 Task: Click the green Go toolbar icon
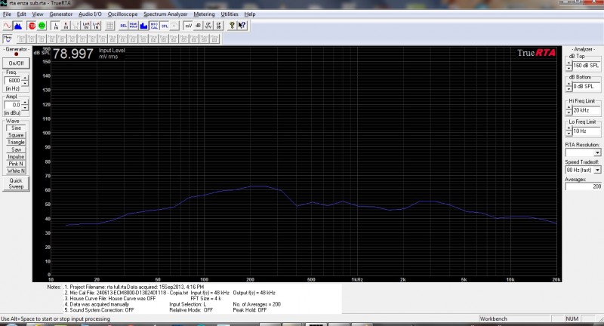(42, 26)
